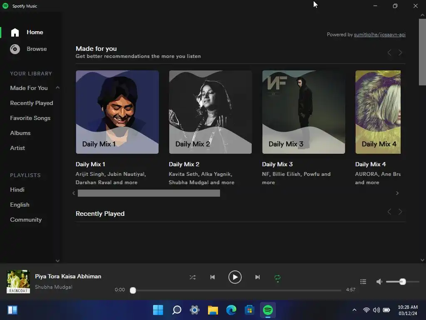Open Daily Mix 2 cover

click(x=210, y=112)
